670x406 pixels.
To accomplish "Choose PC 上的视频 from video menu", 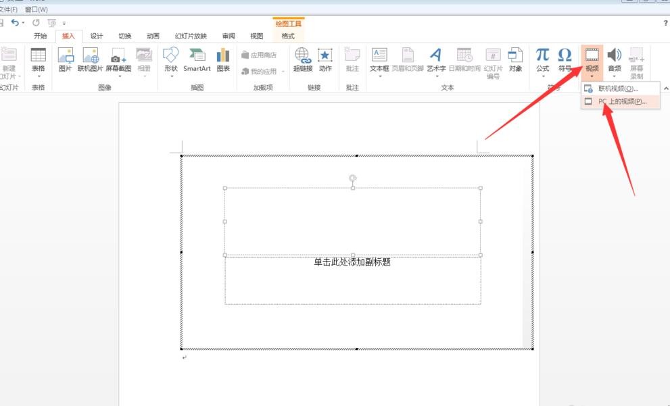I will (x=621, y=101).
